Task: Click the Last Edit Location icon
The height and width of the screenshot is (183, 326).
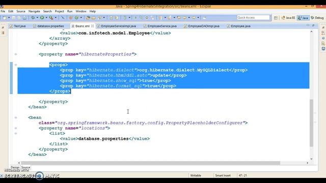Action: click(179, 18)
